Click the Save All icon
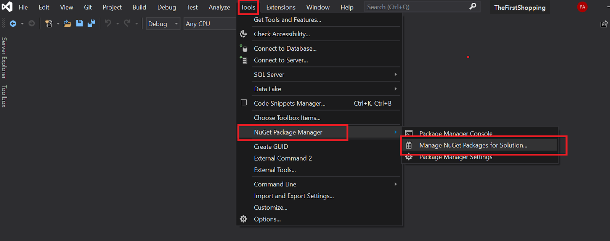This screenshot has width=610, height=241. [91, 24]
